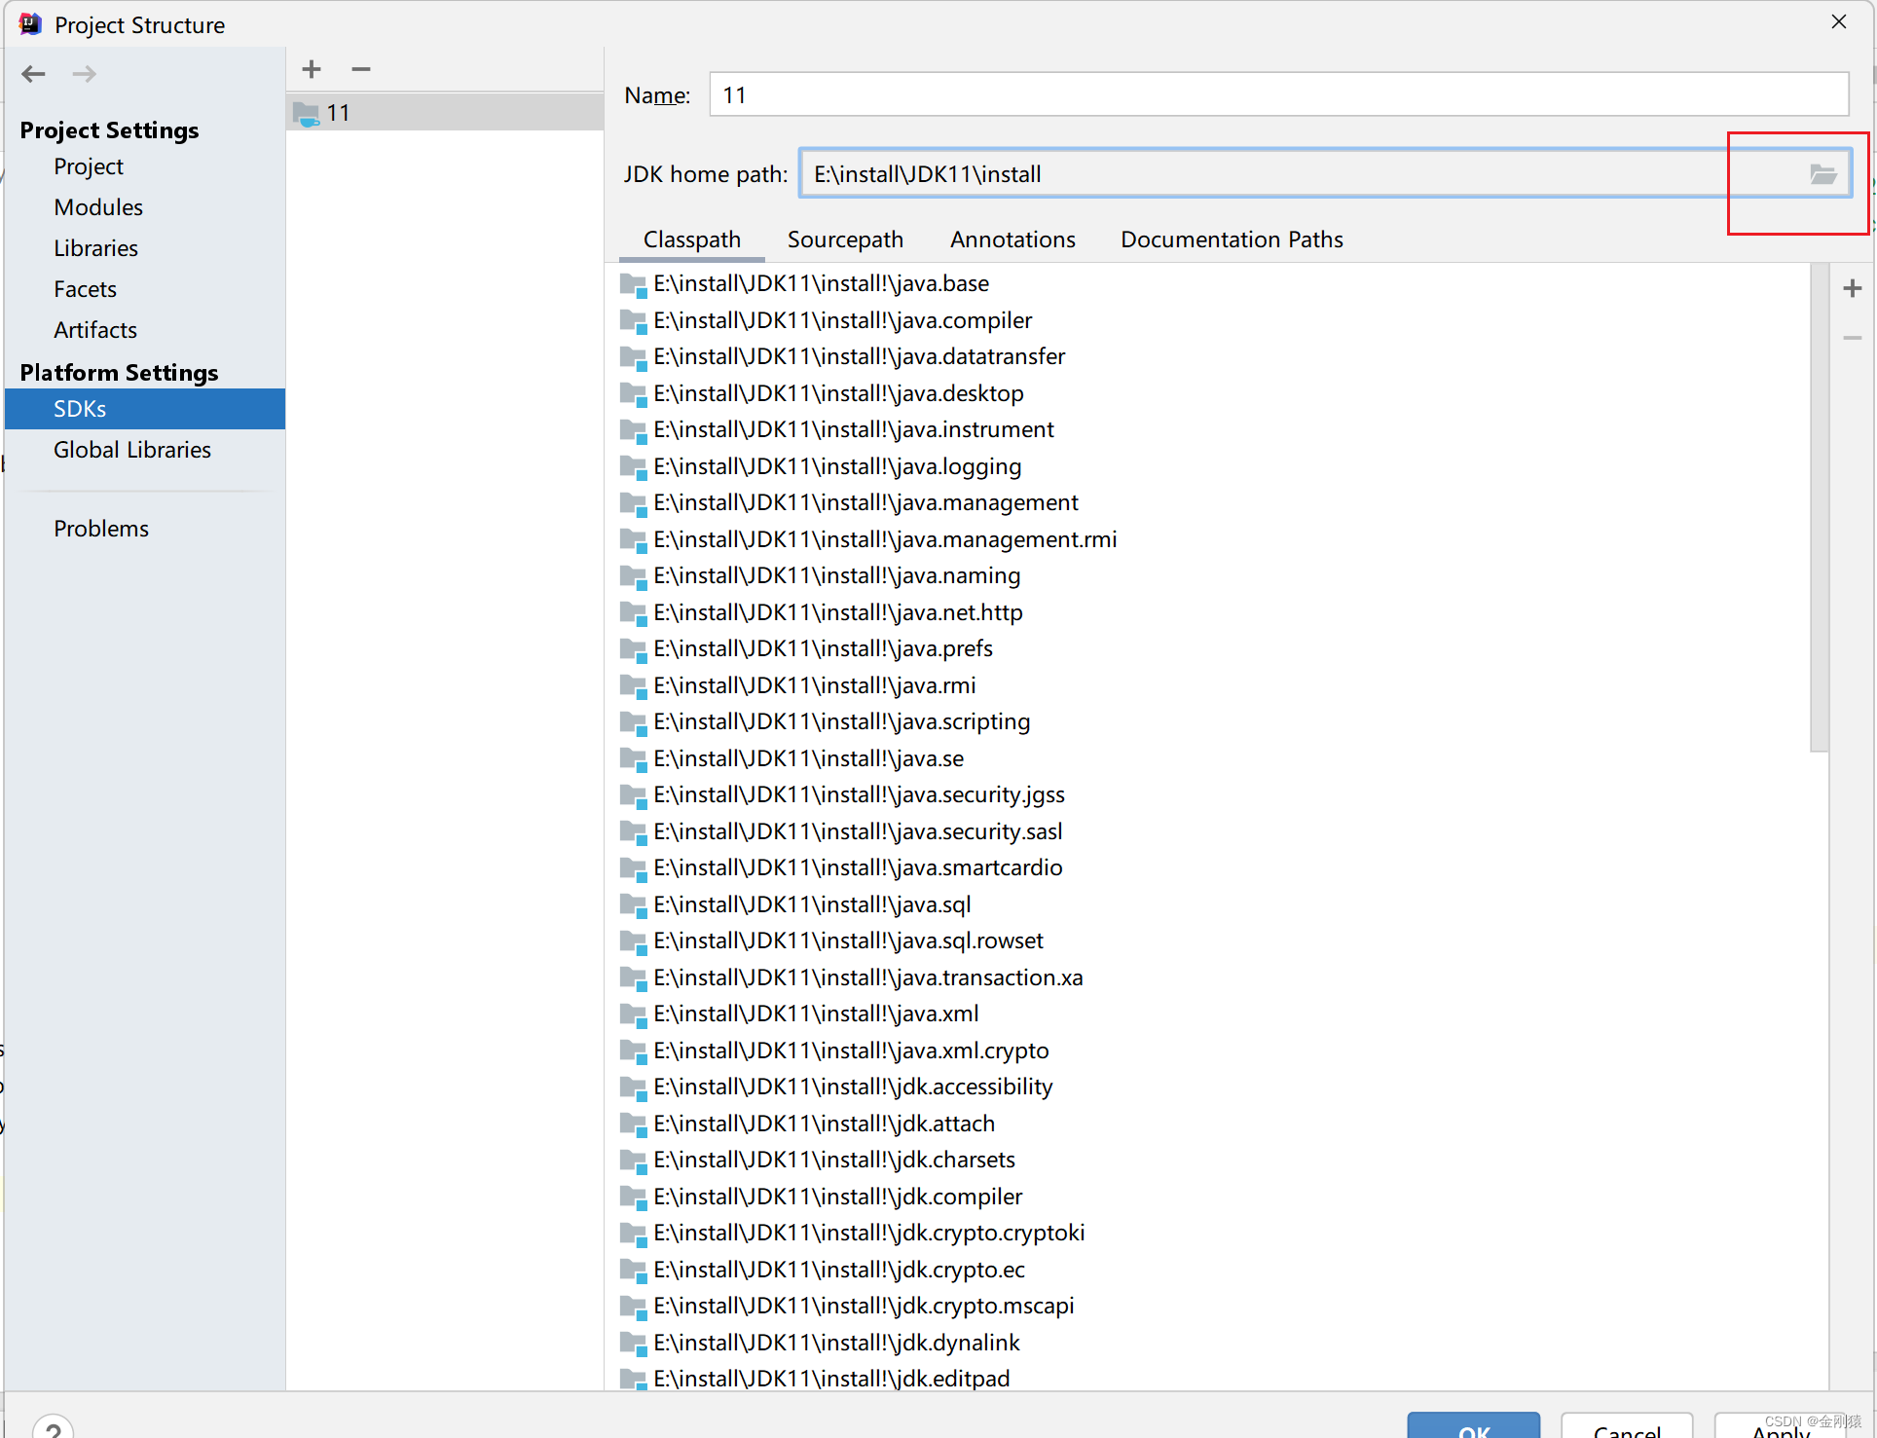Image resolution: width=1877 pixels, height=1438 pixels.
Task: Switch to the Annotations tab
Action: point(1012,240)
